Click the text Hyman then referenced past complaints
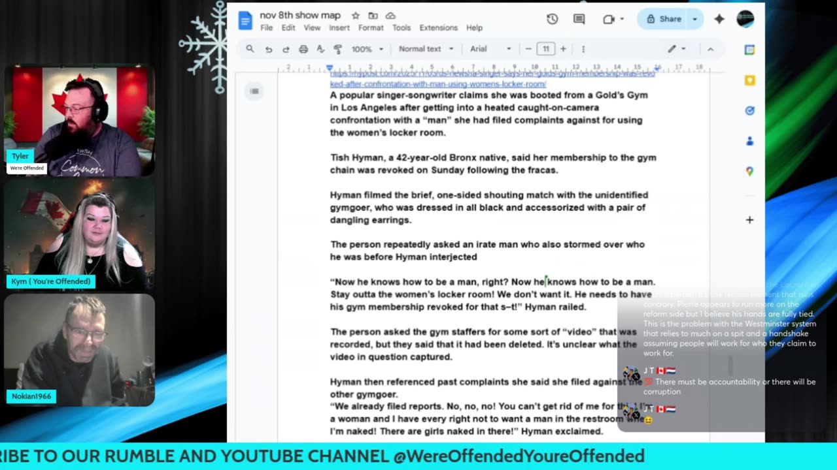Viewport: 837px width, 470px height. point(487,382)
